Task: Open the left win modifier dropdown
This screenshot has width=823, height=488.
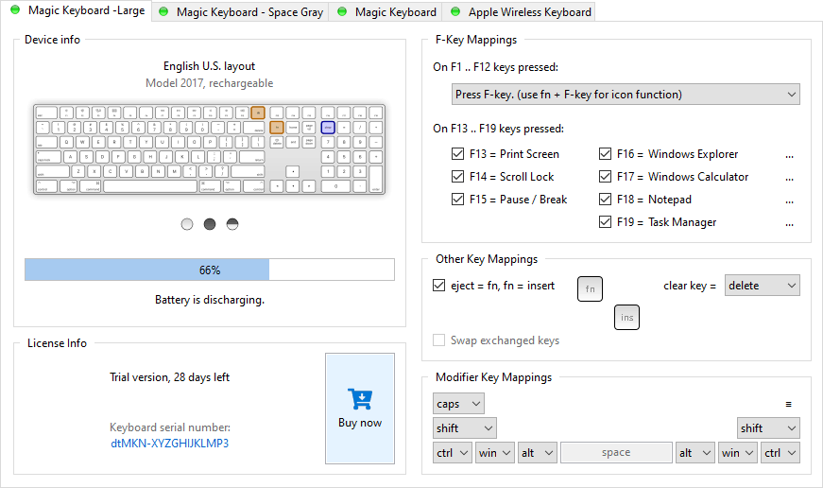Action: pyautogui.click(x=495, y=452)
